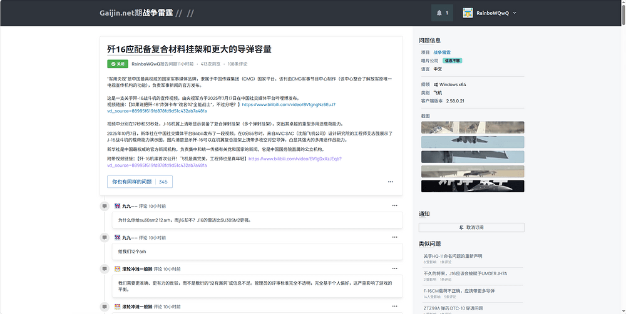Click the 取消订阅 unsubscribe button

pyautogui.click(x=471, y=227)
